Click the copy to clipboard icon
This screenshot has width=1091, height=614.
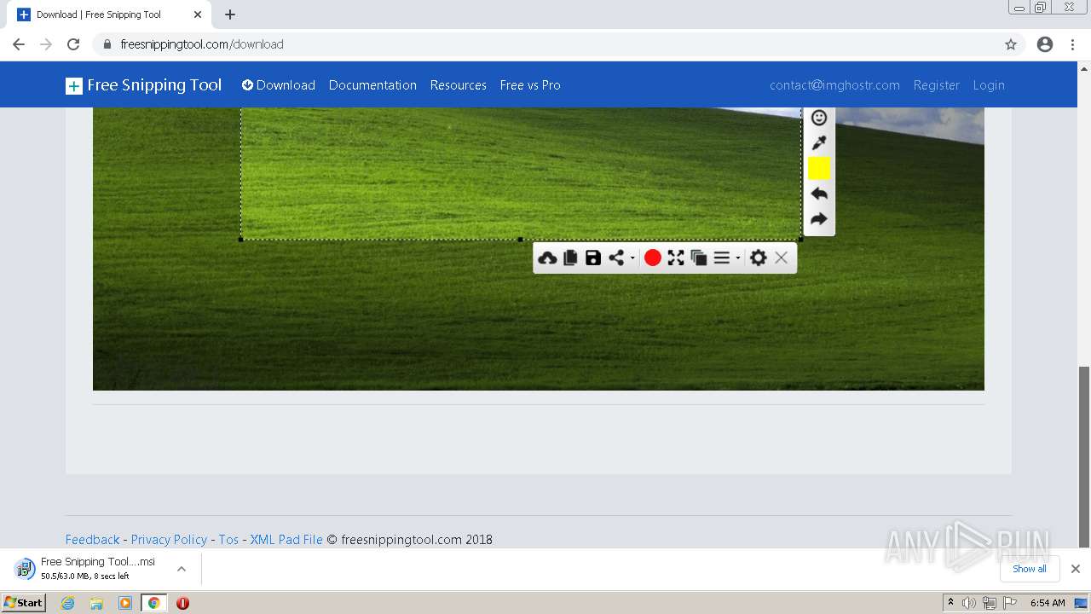coord(570,258)
